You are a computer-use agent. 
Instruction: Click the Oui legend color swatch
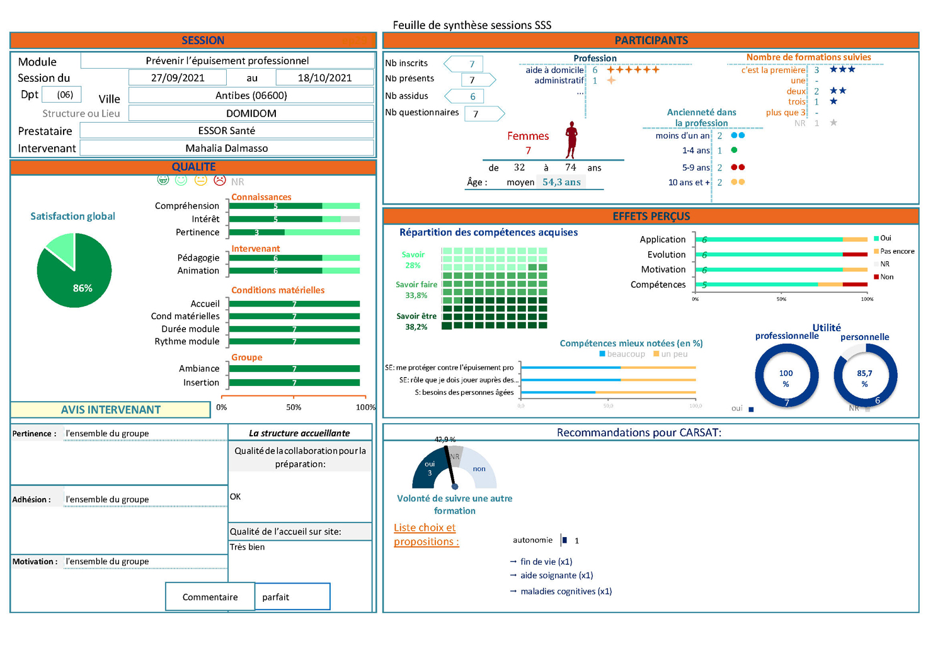tap(876, 238)
